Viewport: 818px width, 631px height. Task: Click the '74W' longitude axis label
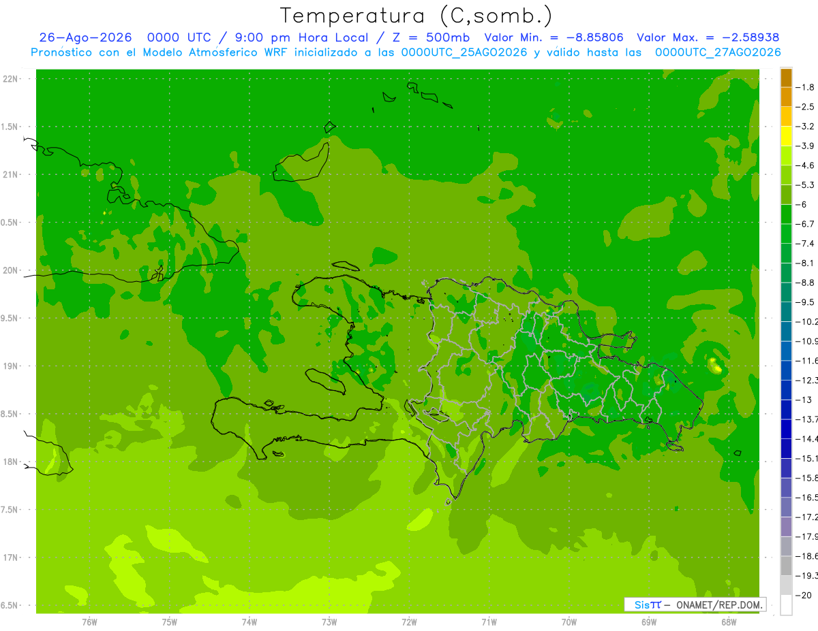(x=249, y=621)
